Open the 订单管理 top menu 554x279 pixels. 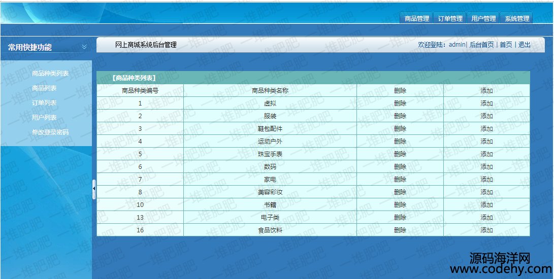(x=450, y=18)
